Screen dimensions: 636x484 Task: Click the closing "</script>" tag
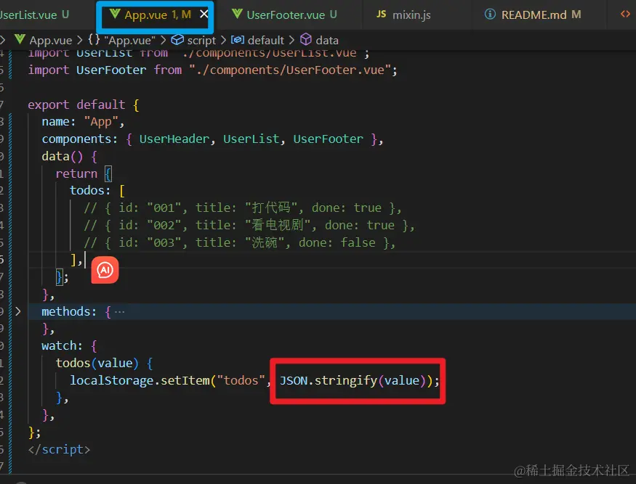59,450
